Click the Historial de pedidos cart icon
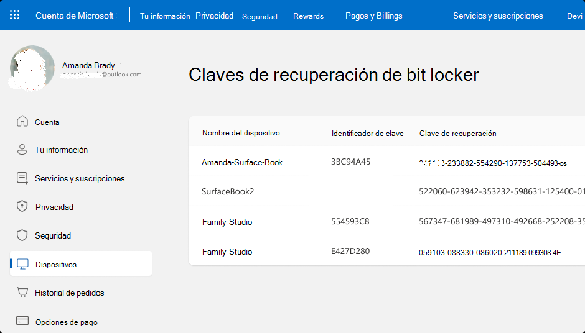The height and width of the screenshot is (333, 585). (22, 293)
